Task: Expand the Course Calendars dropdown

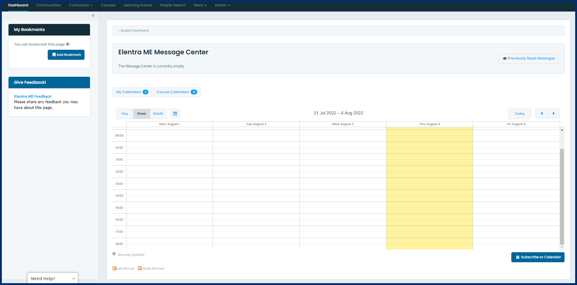Action: [x=177, y=92]
